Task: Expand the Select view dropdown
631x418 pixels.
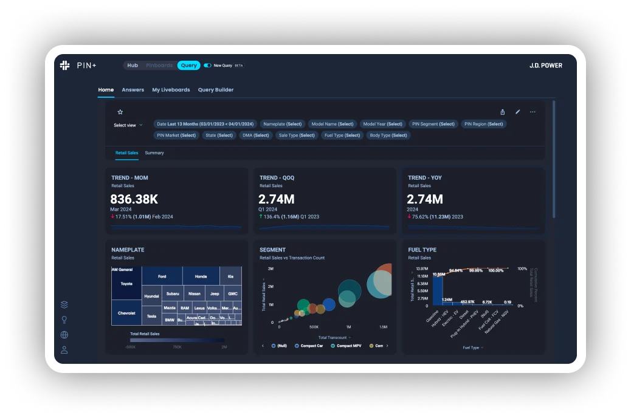Action: click(128, 125)
